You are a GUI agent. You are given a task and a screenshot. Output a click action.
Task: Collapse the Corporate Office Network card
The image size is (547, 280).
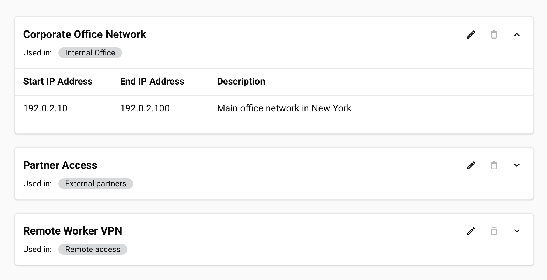(517, 34)
